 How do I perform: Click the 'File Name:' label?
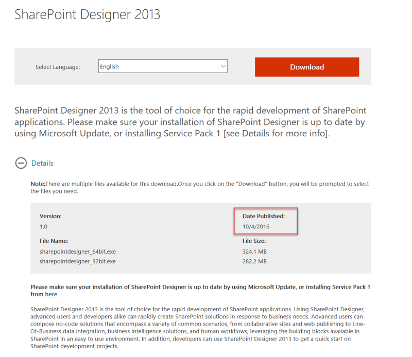(54, 241)
